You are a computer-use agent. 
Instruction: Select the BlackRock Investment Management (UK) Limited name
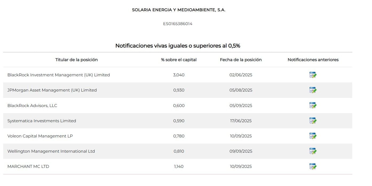point(58,75)
